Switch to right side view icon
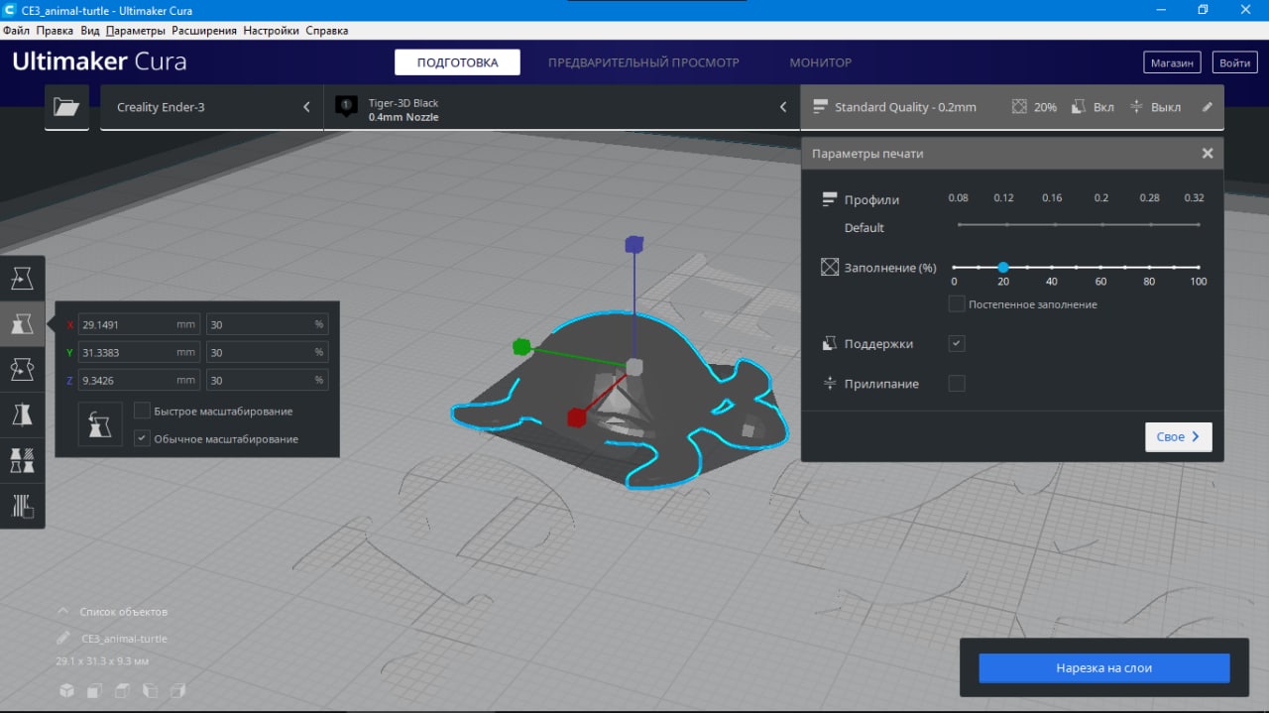The image size is (1269, 713). (x=178, y=690)
